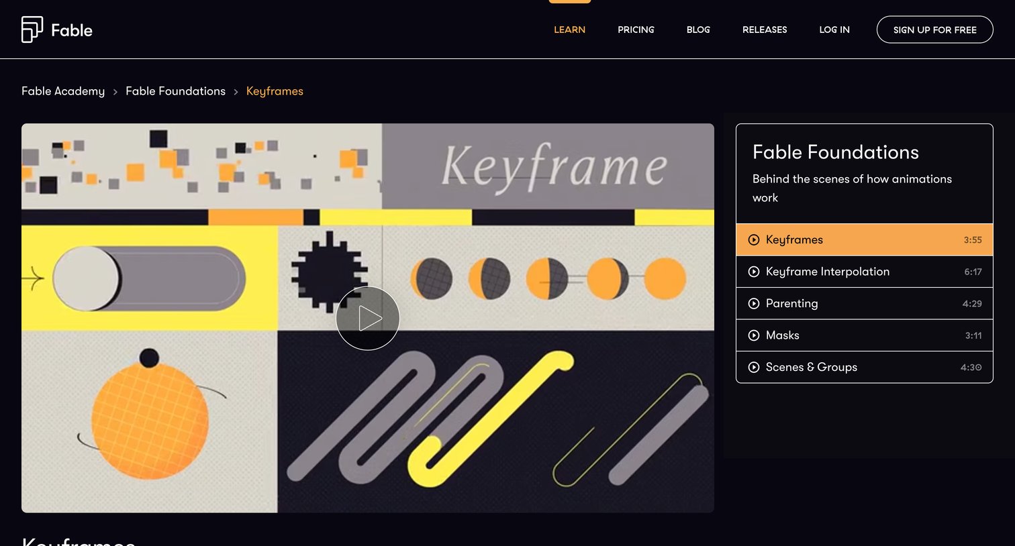Click 'Behind the scenes' course description
Viewport: 1015px width, 546px height.
[x=852, y=188]
